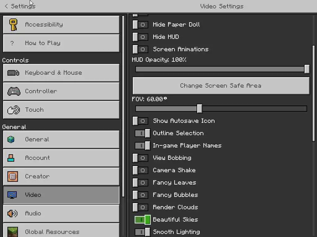Select the Keyboard & Mouse tab
This screenshot has width=317, height=237.
click(x=61, y=73)
